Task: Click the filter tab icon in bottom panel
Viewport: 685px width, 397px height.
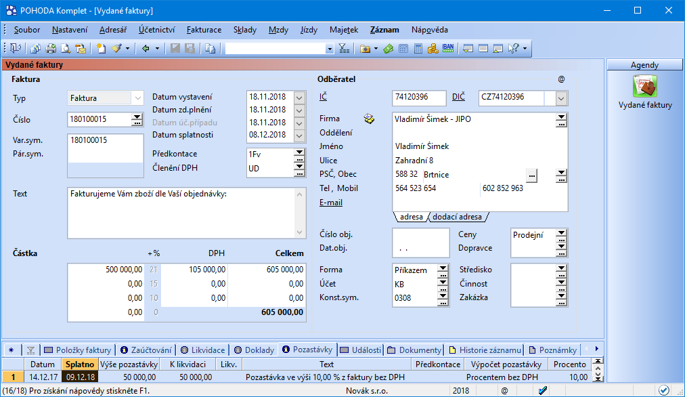Action: point(30,350)
